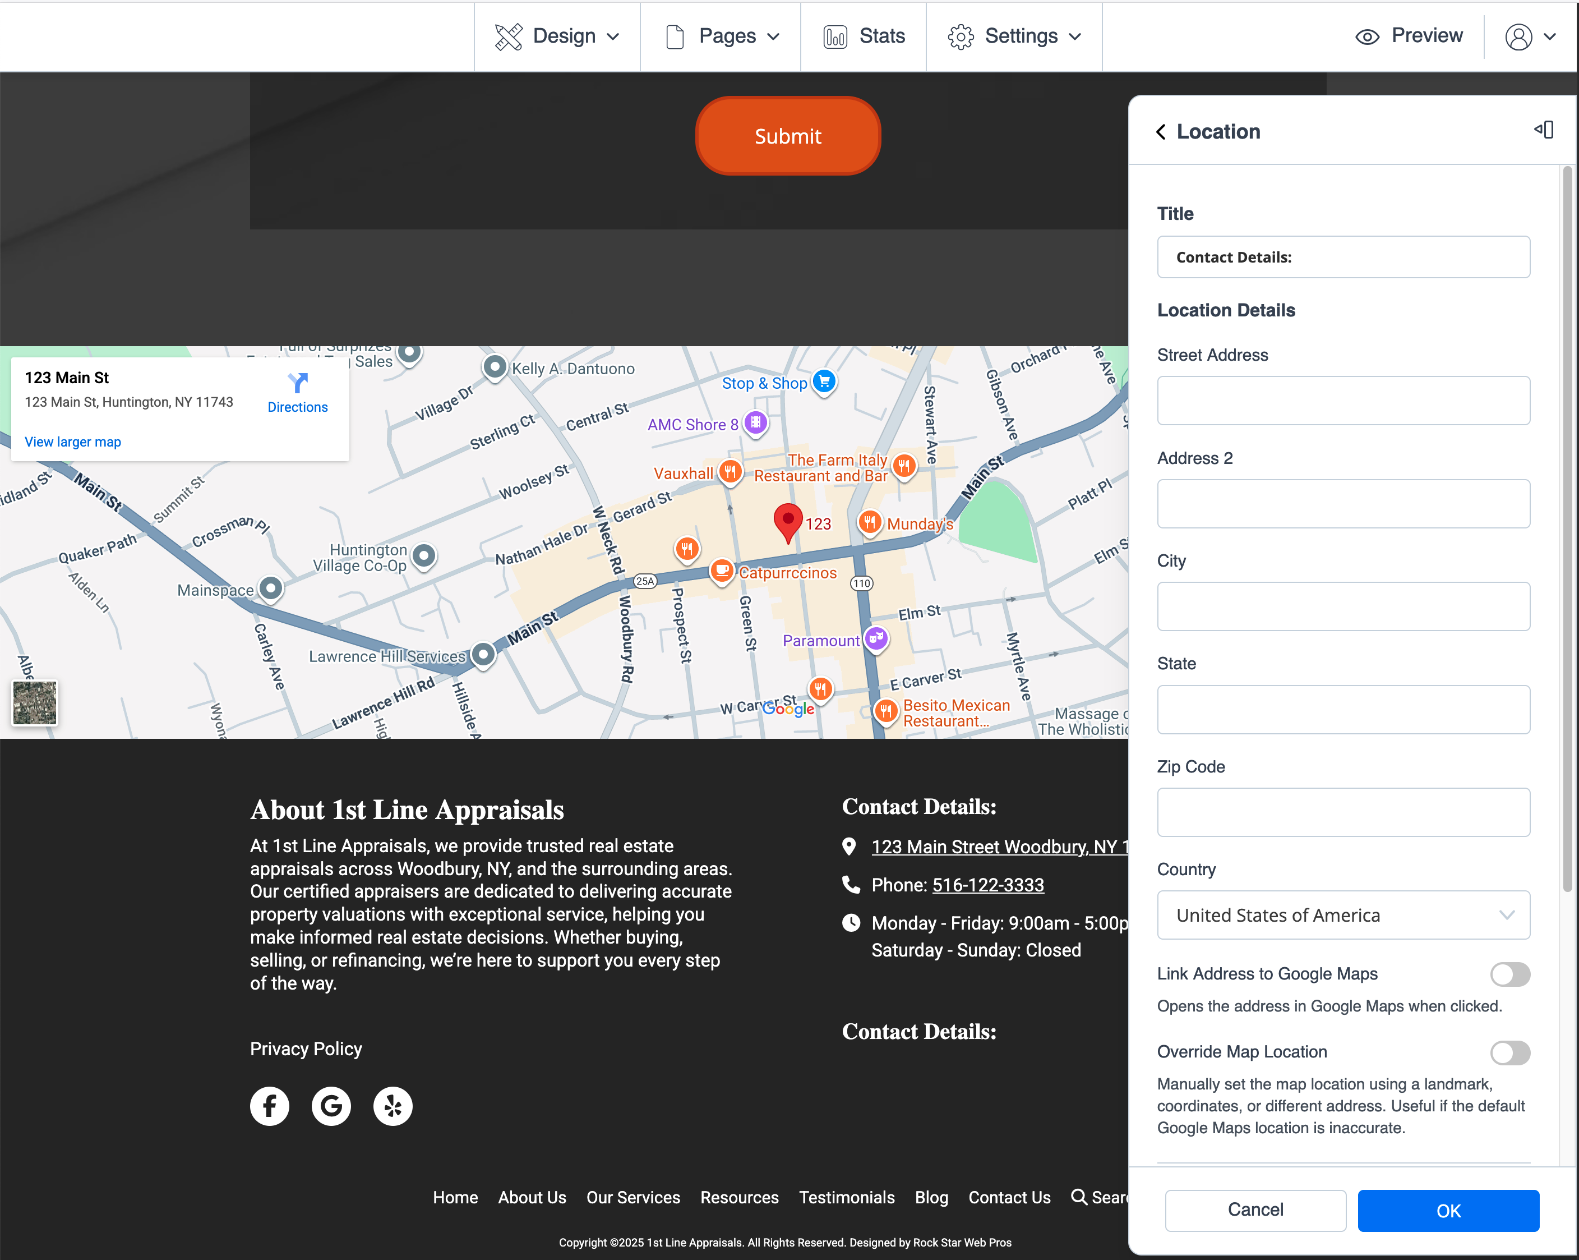Click the Privacy Policy link

[306, 1049]
